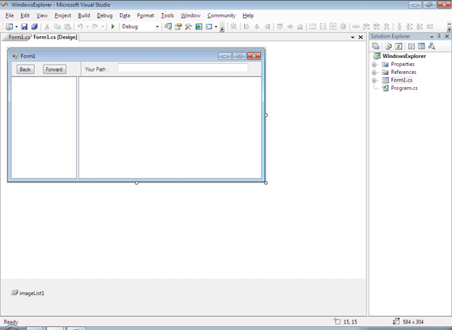Select the Form1.cs [Design] tab
452x330 pixels.
55,37
